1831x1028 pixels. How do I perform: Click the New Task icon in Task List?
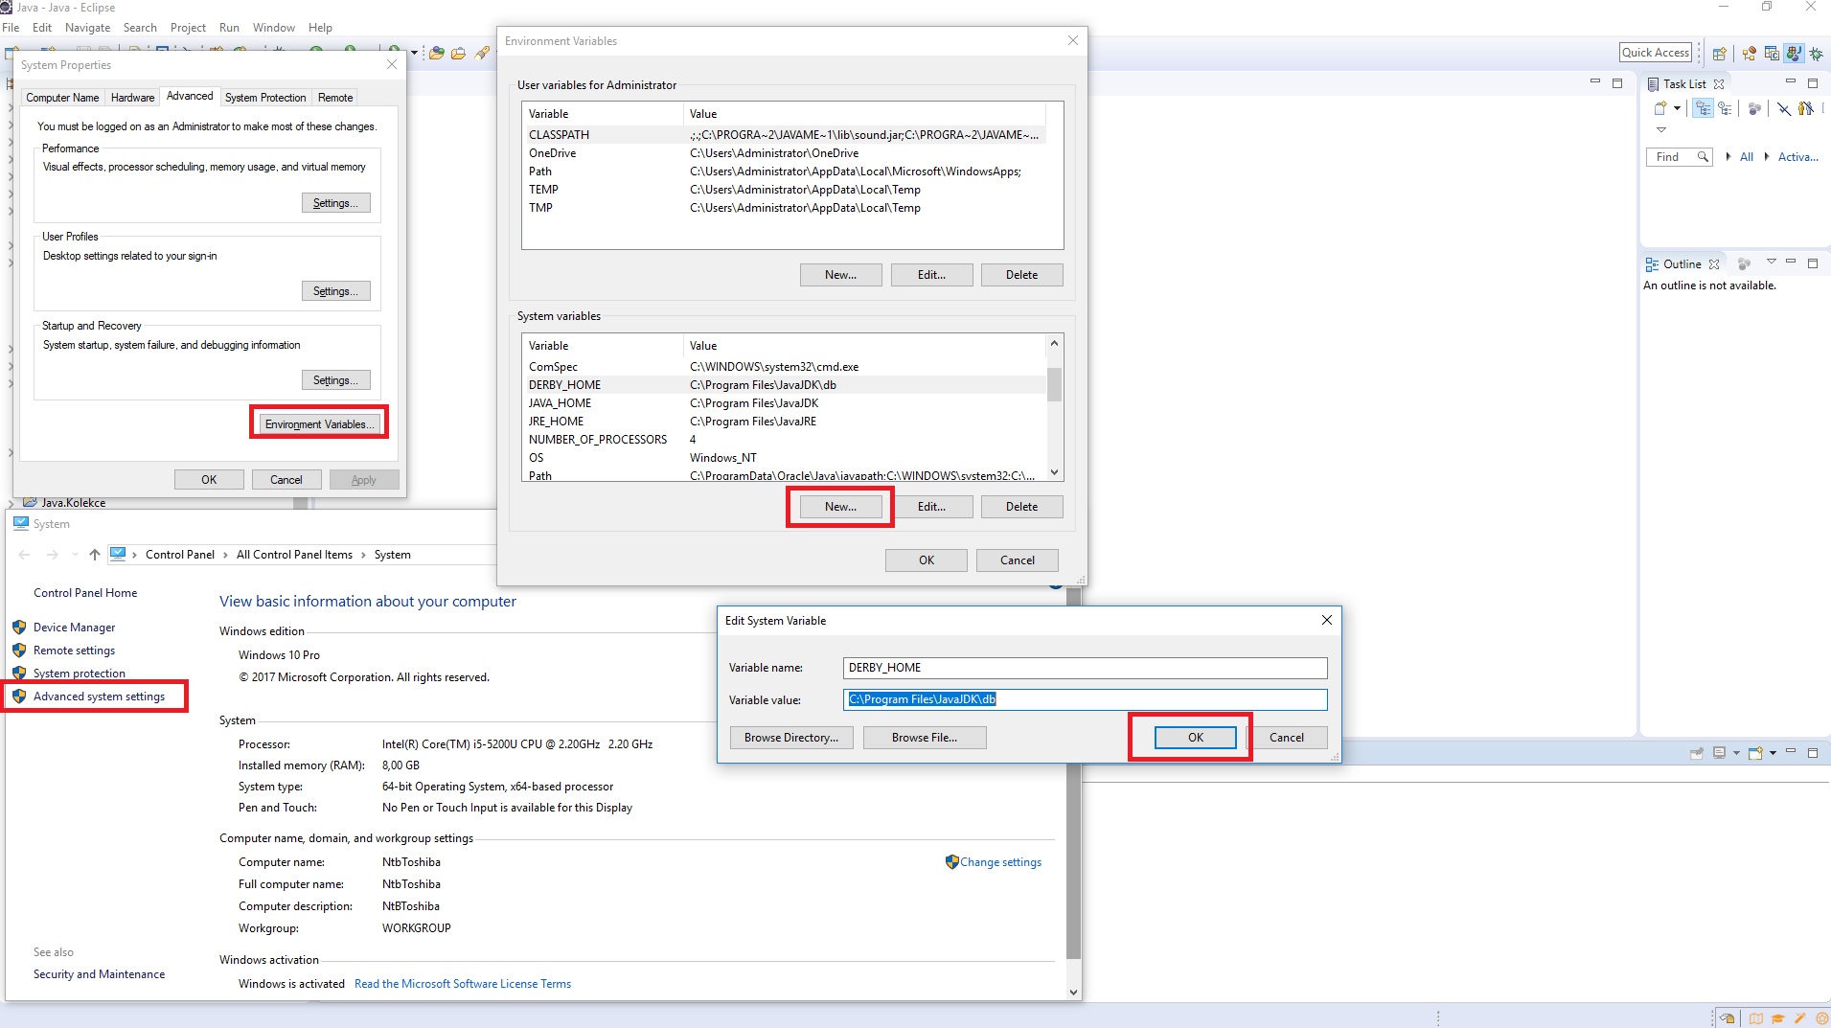click(1660, 108)
